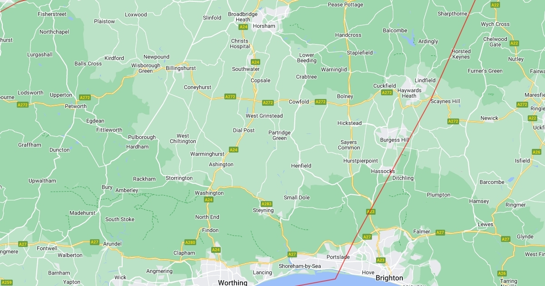Click the A24 shield near Horsham
This screenshot has height=286, width=545.
coord(243,27)
